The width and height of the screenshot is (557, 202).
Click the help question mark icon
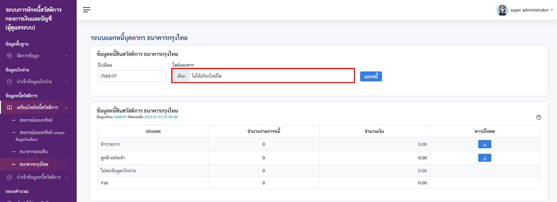point(539,117)
